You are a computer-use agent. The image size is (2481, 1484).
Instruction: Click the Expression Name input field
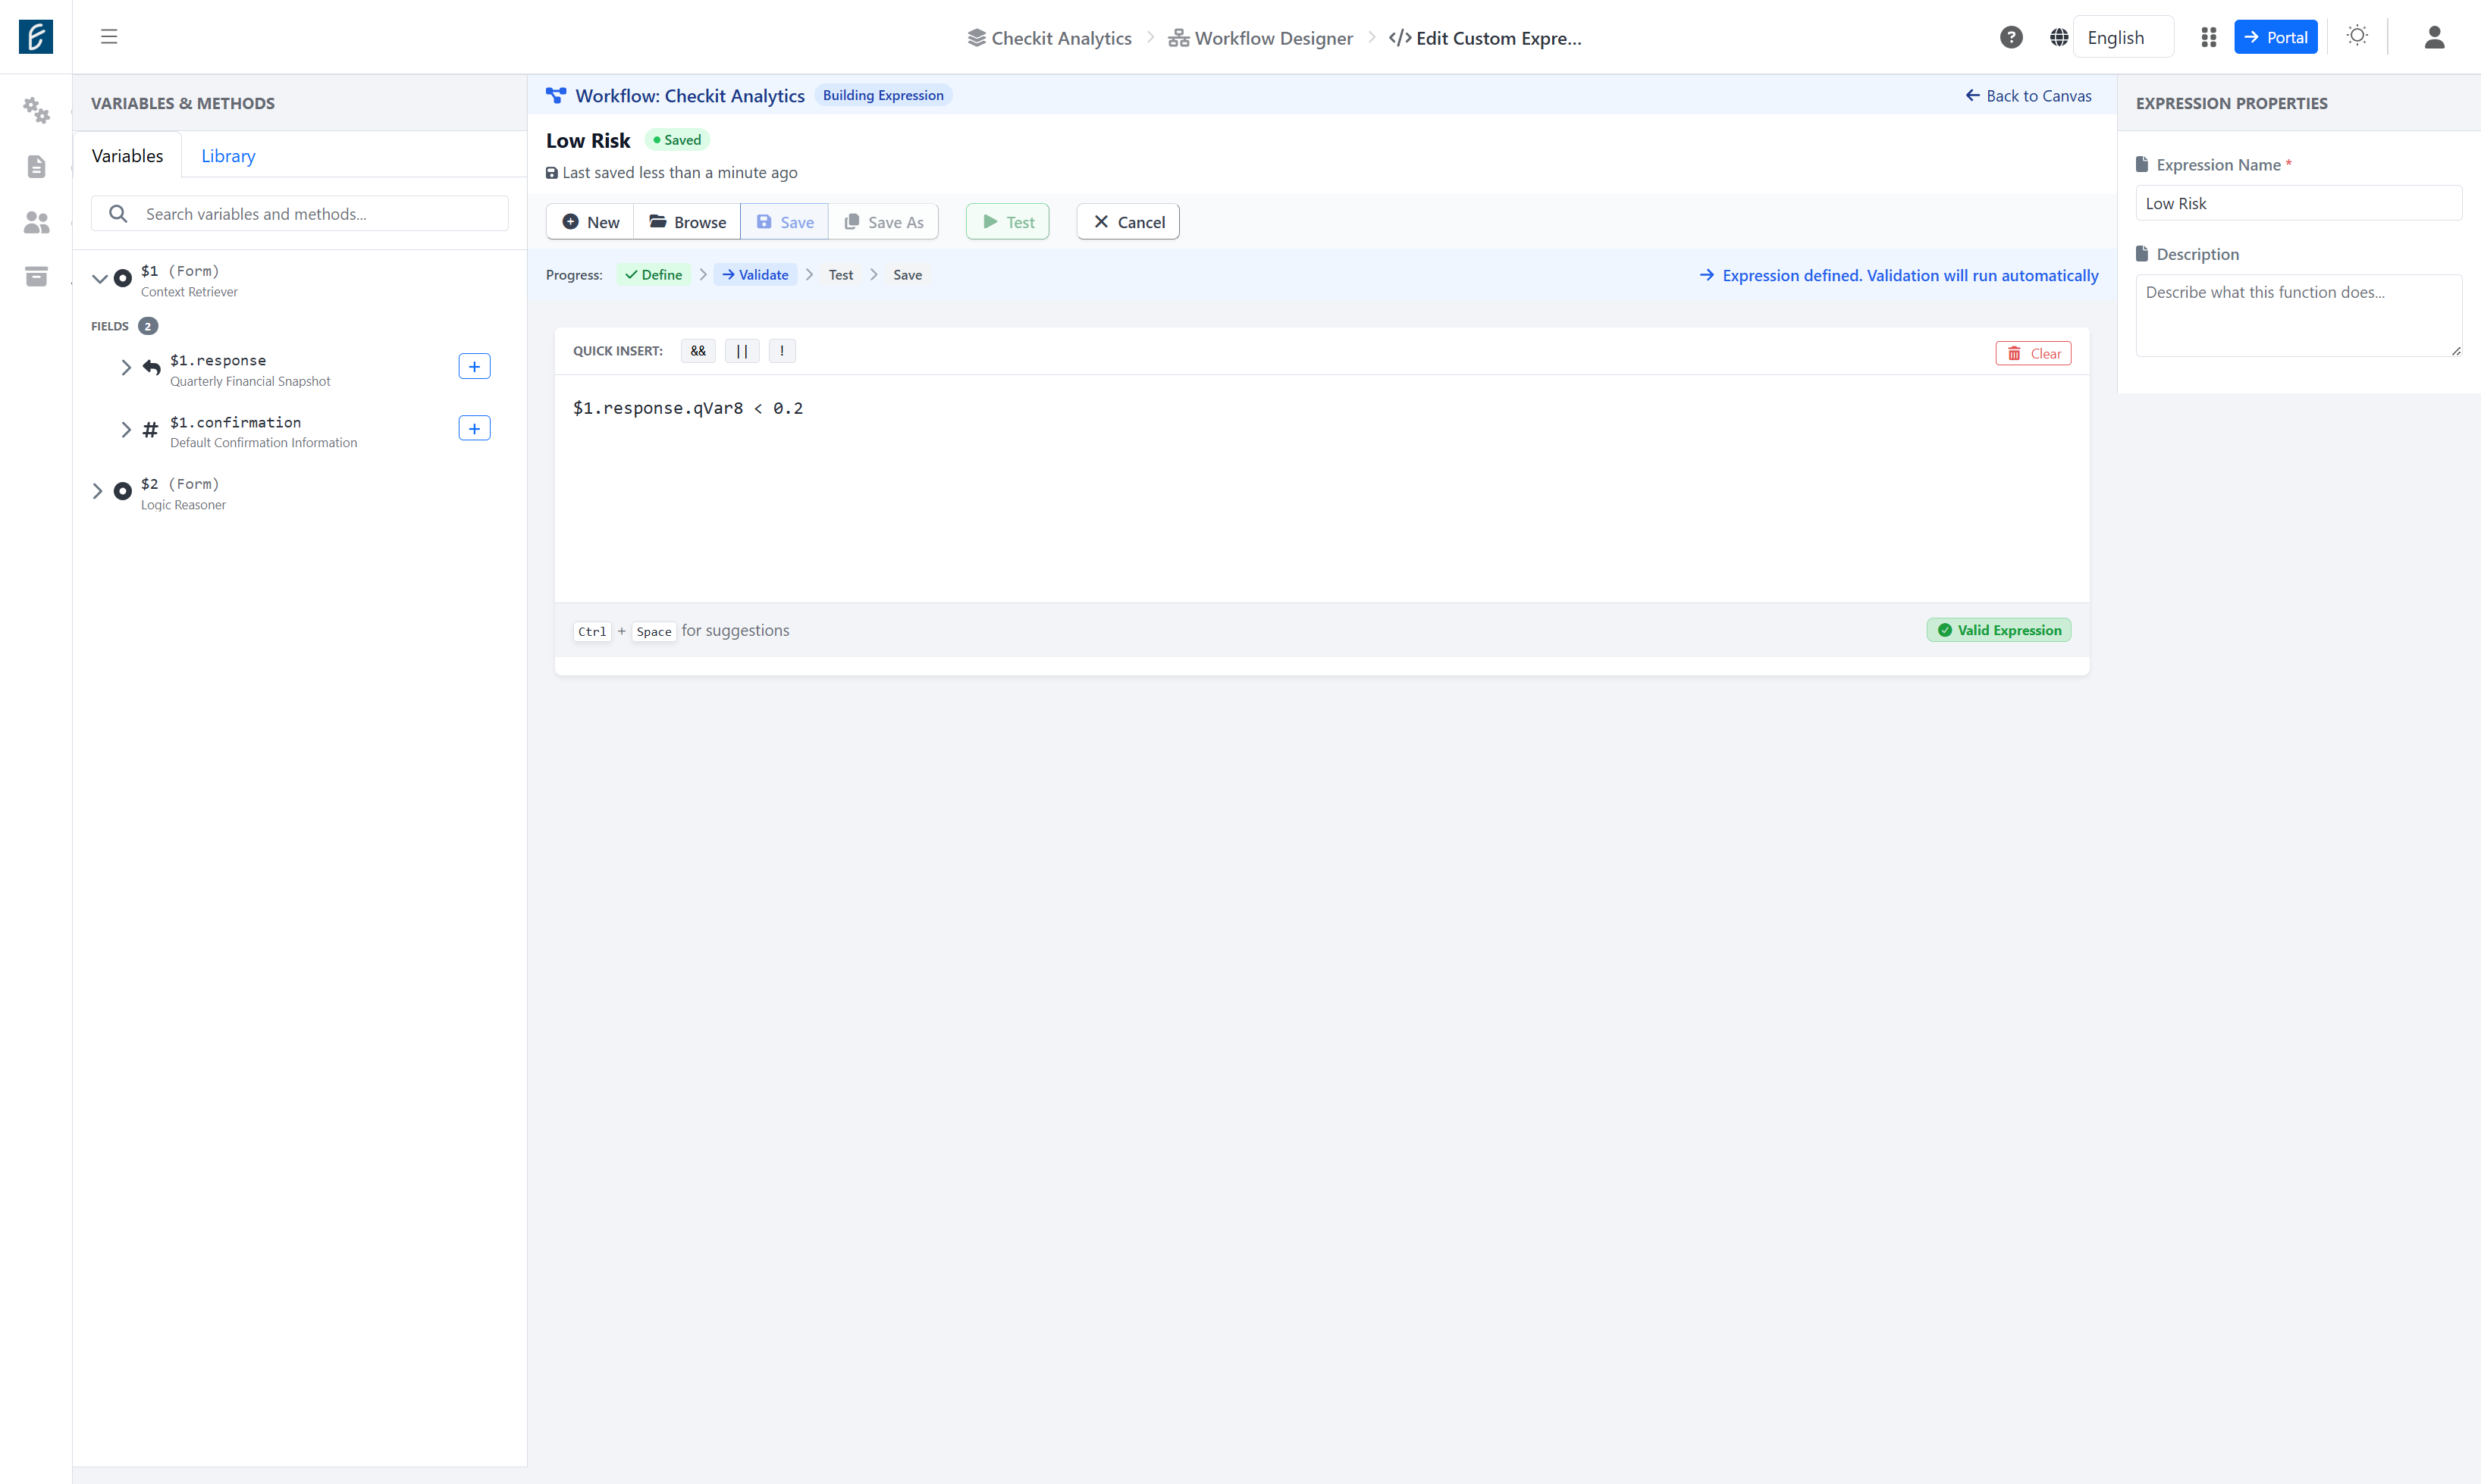[2299, 203]
